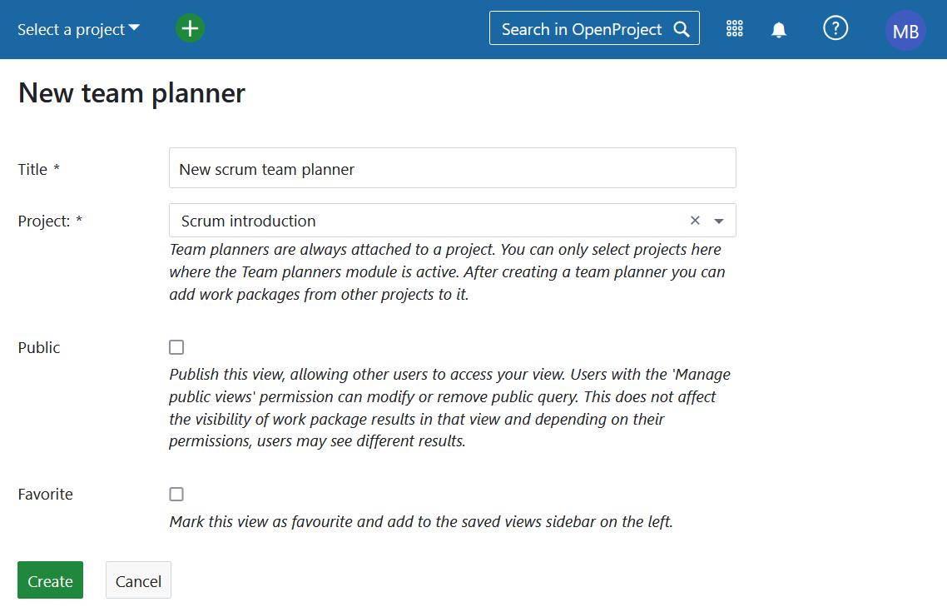
Task: Click the 'Title' field label
Action: (x=33, y=169)
